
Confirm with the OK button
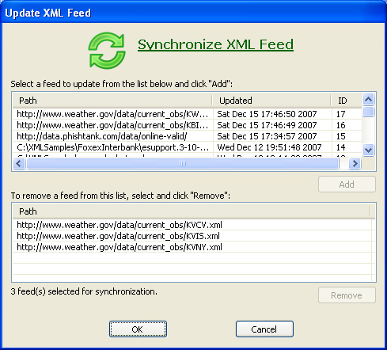[x=138, y=329]
